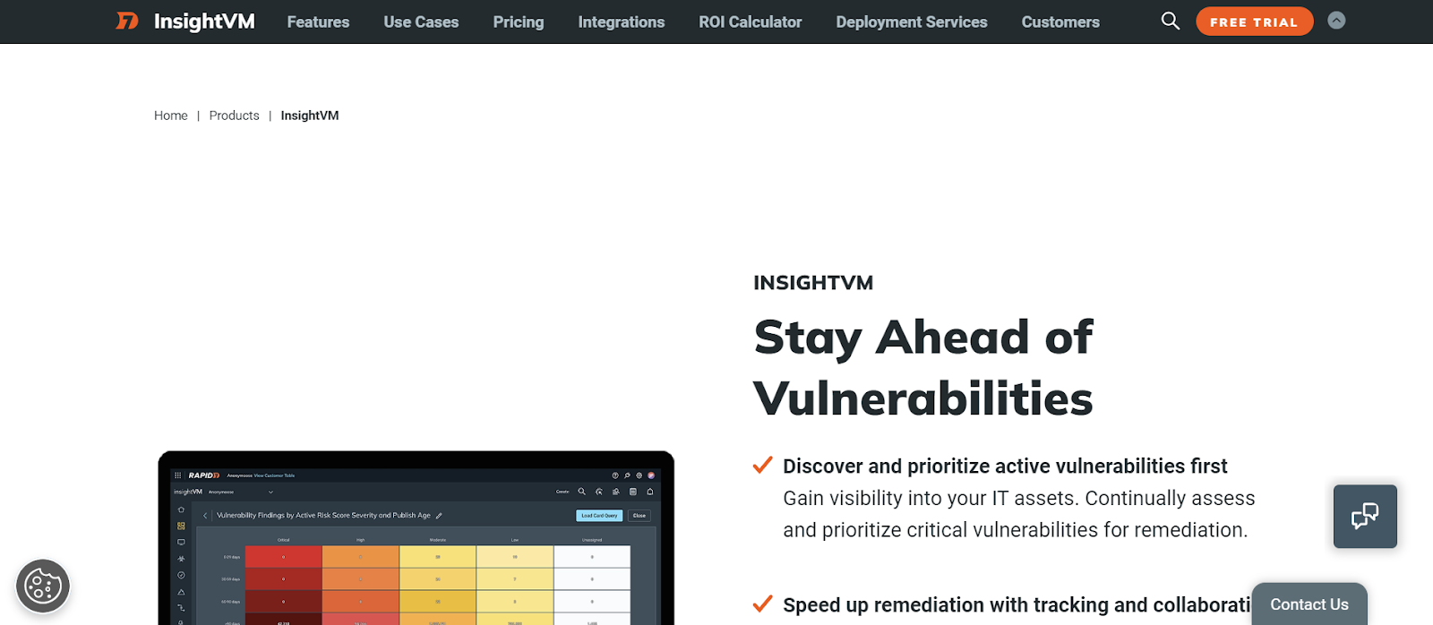Click the InsightVM brand name in header

(x=204, y=21)
